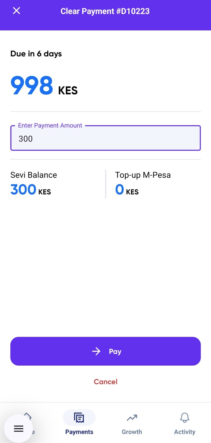Cancel the payment
The height and width of the screenshot is (443, 211).
coord(105,382)
